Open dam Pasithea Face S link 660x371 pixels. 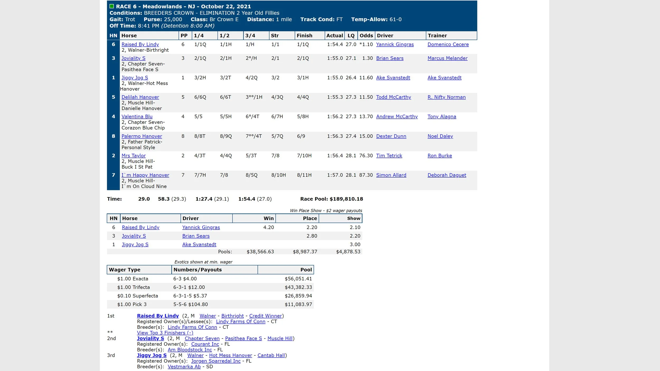[244, 338]
